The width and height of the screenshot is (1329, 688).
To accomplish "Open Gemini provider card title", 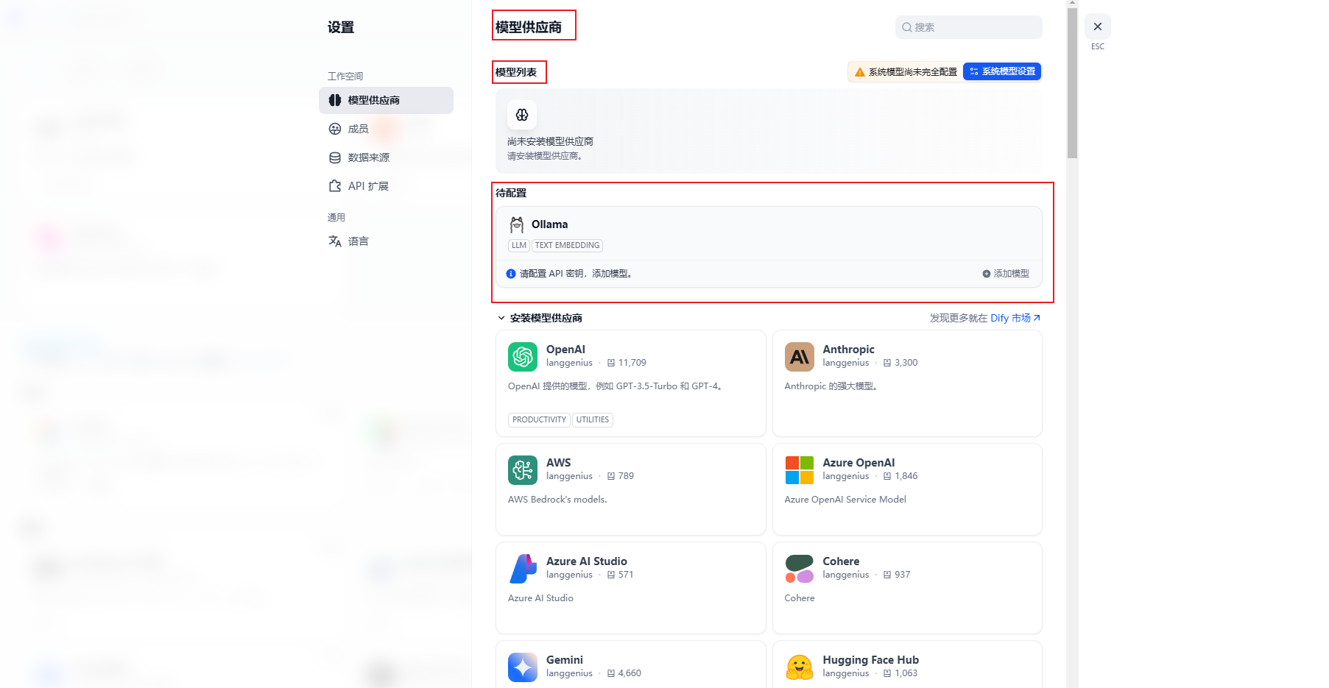I will pos(565,660).
